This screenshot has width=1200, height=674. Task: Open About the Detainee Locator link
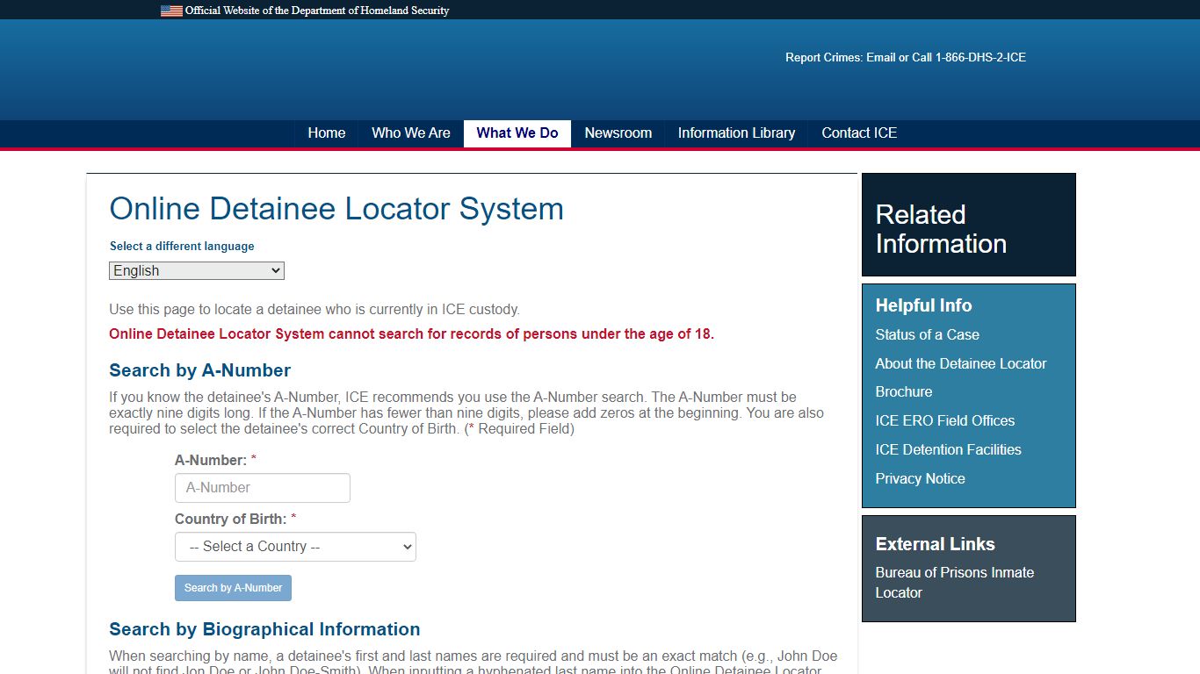pos(961,363)
